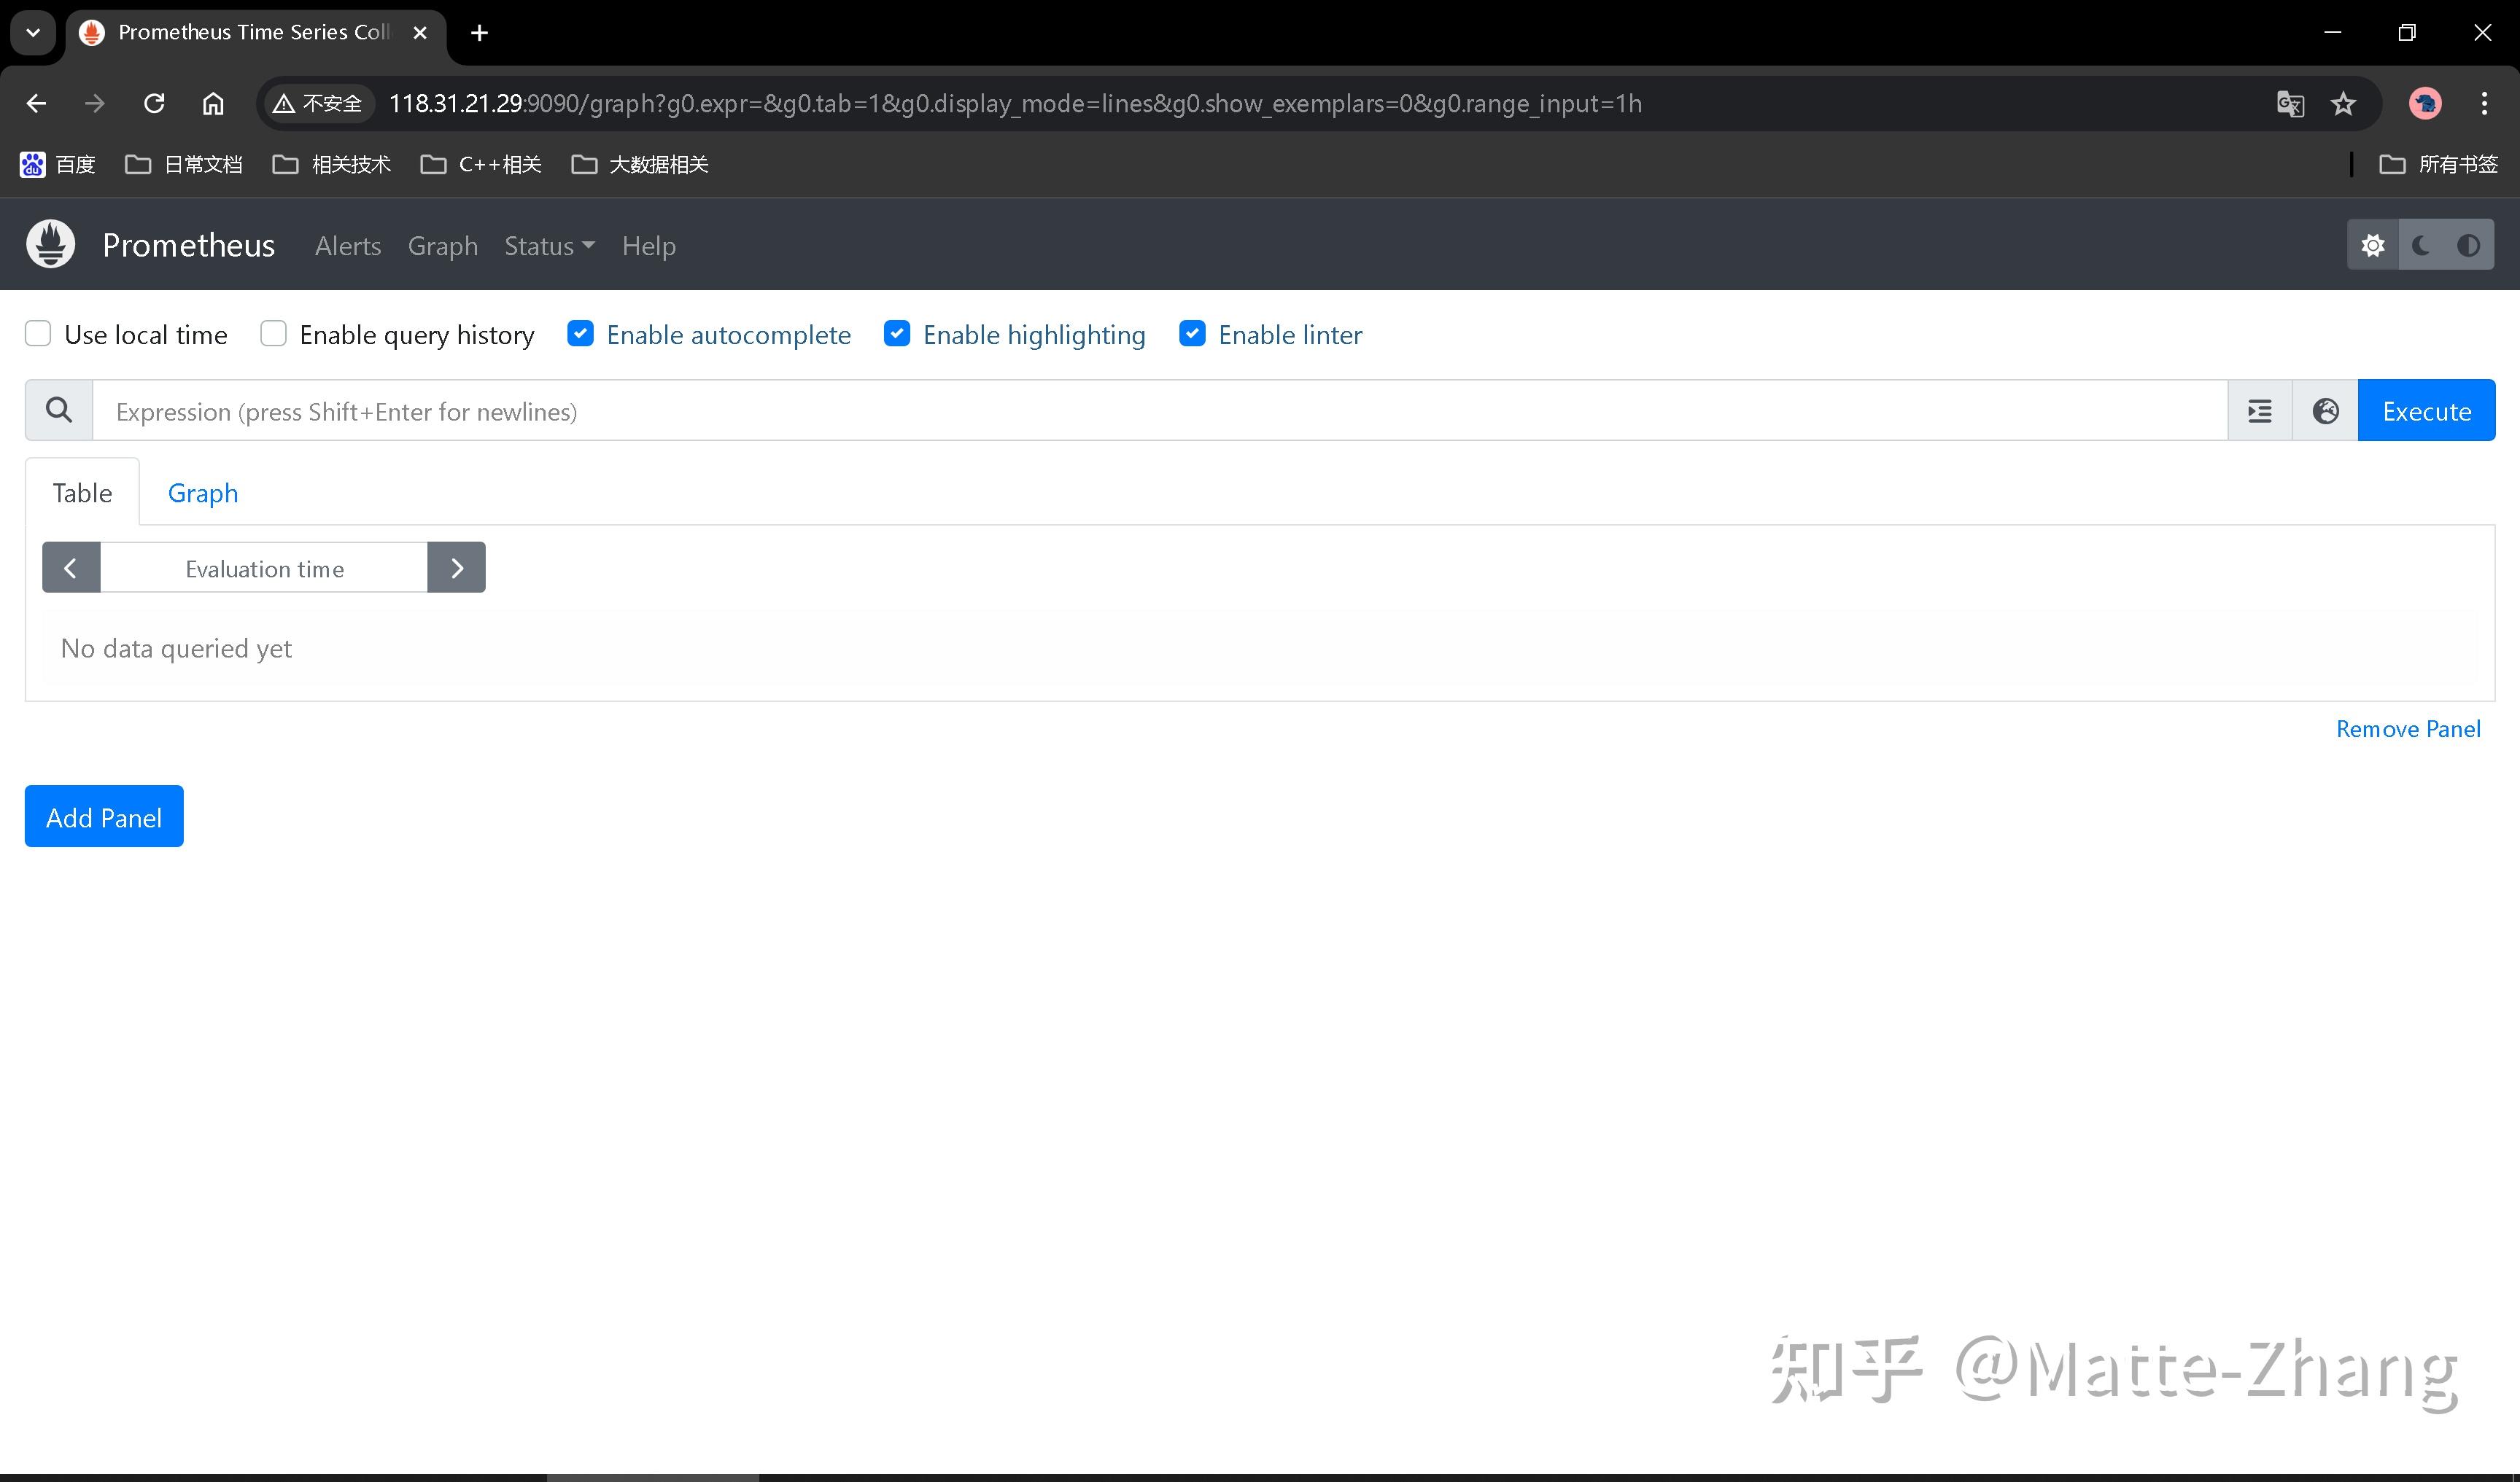Select the moon icon for dark theme

click(2420, 243)
